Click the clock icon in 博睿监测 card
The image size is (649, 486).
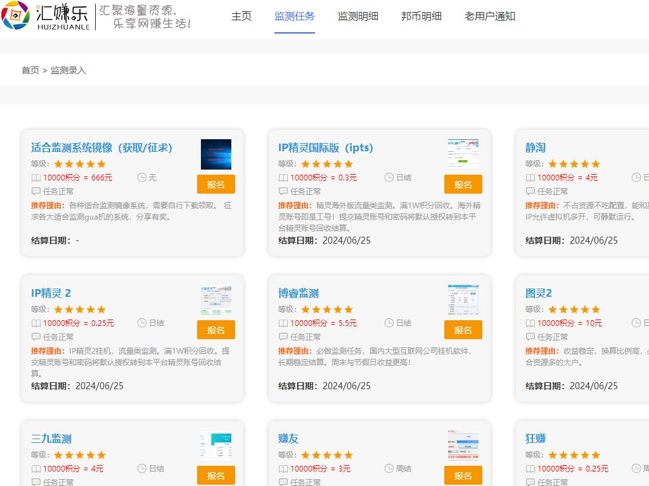point(389,323)
